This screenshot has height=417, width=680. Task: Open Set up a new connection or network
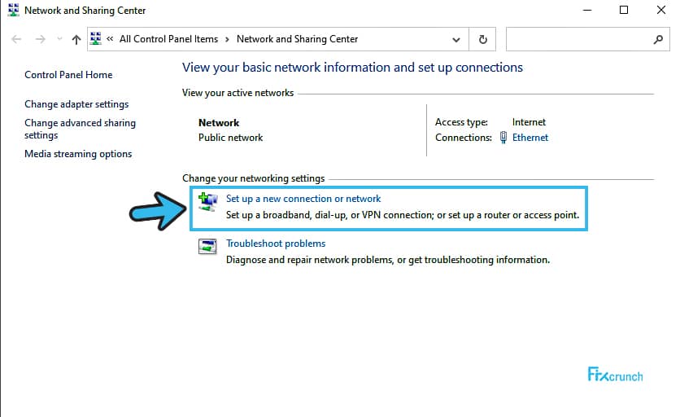303,199
